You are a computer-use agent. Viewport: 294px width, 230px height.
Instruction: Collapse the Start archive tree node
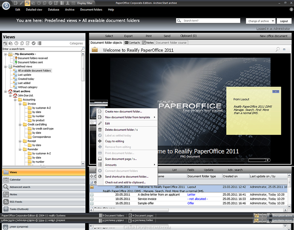[6, 91]
